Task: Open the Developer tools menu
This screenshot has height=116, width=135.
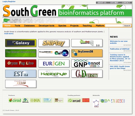Action: tap(47, 26)
